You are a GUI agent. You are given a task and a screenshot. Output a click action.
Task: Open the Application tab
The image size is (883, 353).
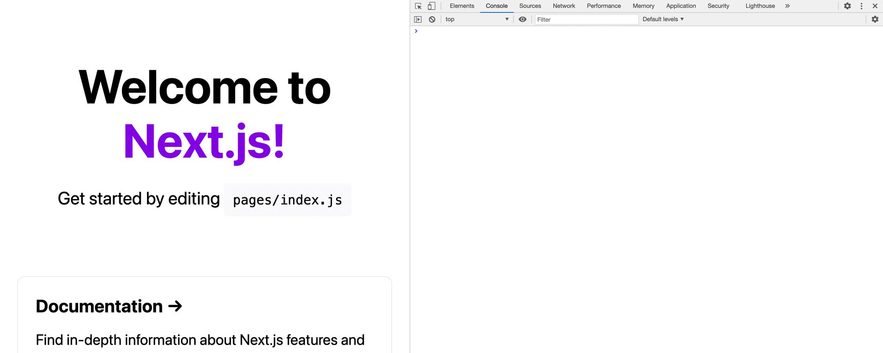(x=681, y=6)
